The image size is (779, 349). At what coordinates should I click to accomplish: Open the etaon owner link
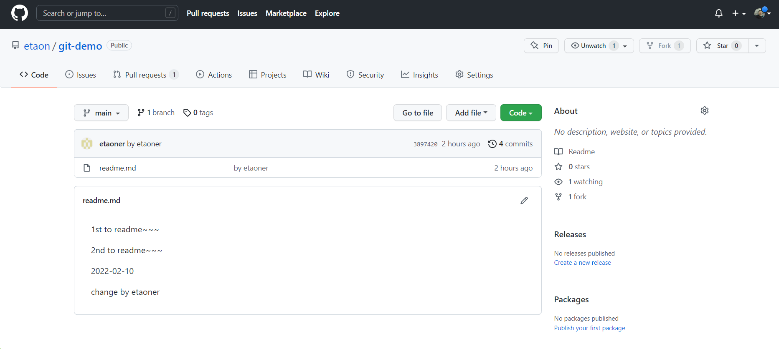37,46
